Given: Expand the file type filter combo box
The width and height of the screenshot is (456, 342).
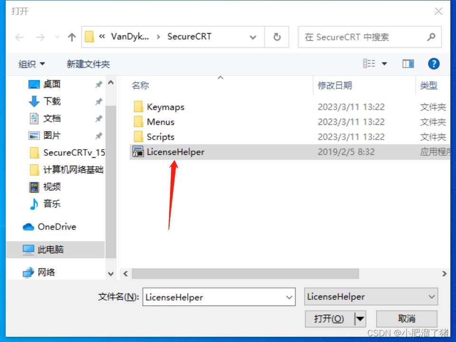Looking at the screenshot, I should click(x=371, y=296).
